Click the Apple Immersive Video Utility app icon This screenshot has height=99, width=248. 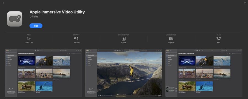coord(15,19)
